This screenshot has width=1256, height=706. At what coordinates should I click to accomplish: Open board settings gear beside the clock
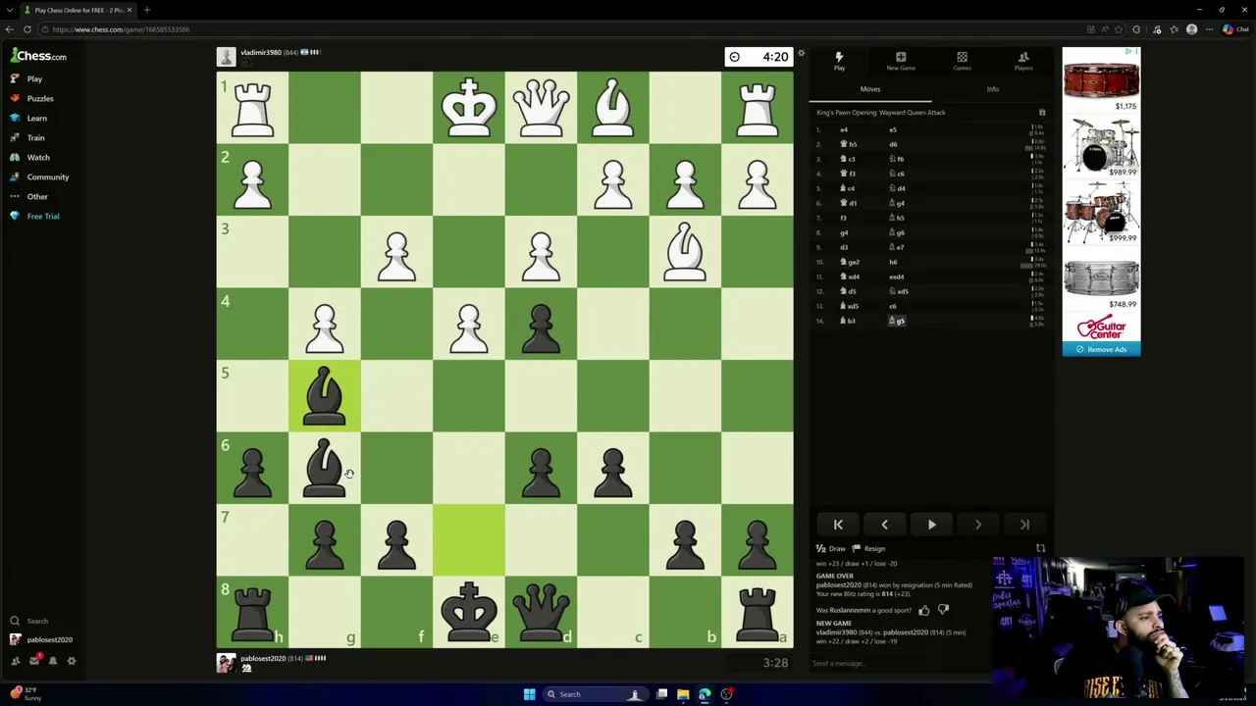click(x=801, y=54)
